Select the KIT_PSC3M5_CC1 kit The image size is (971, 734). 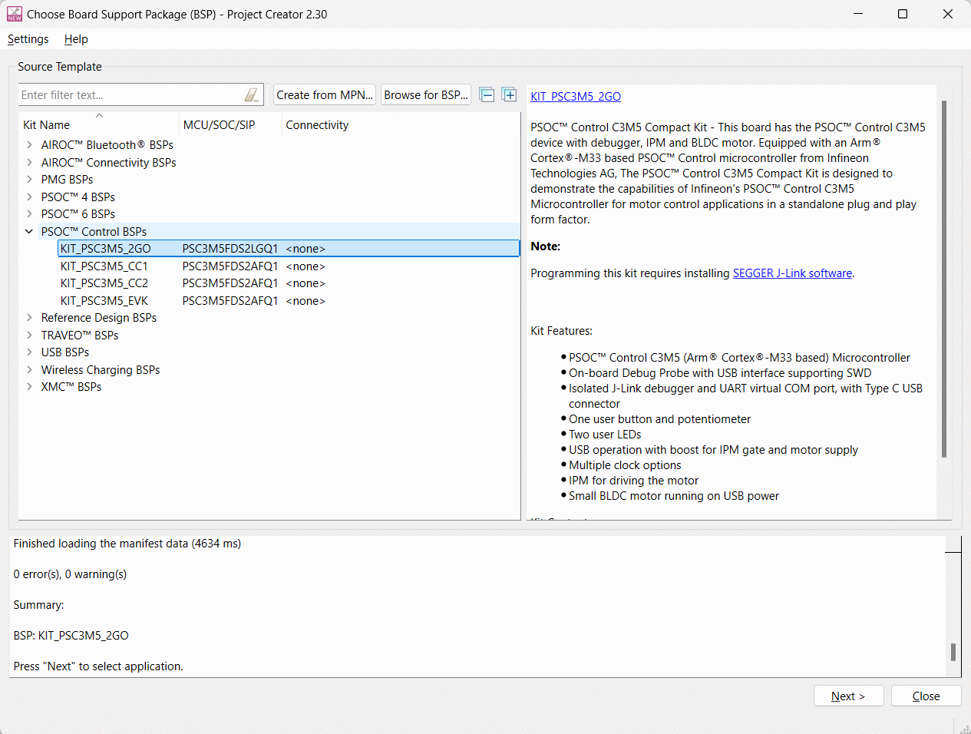click(104, 266)
